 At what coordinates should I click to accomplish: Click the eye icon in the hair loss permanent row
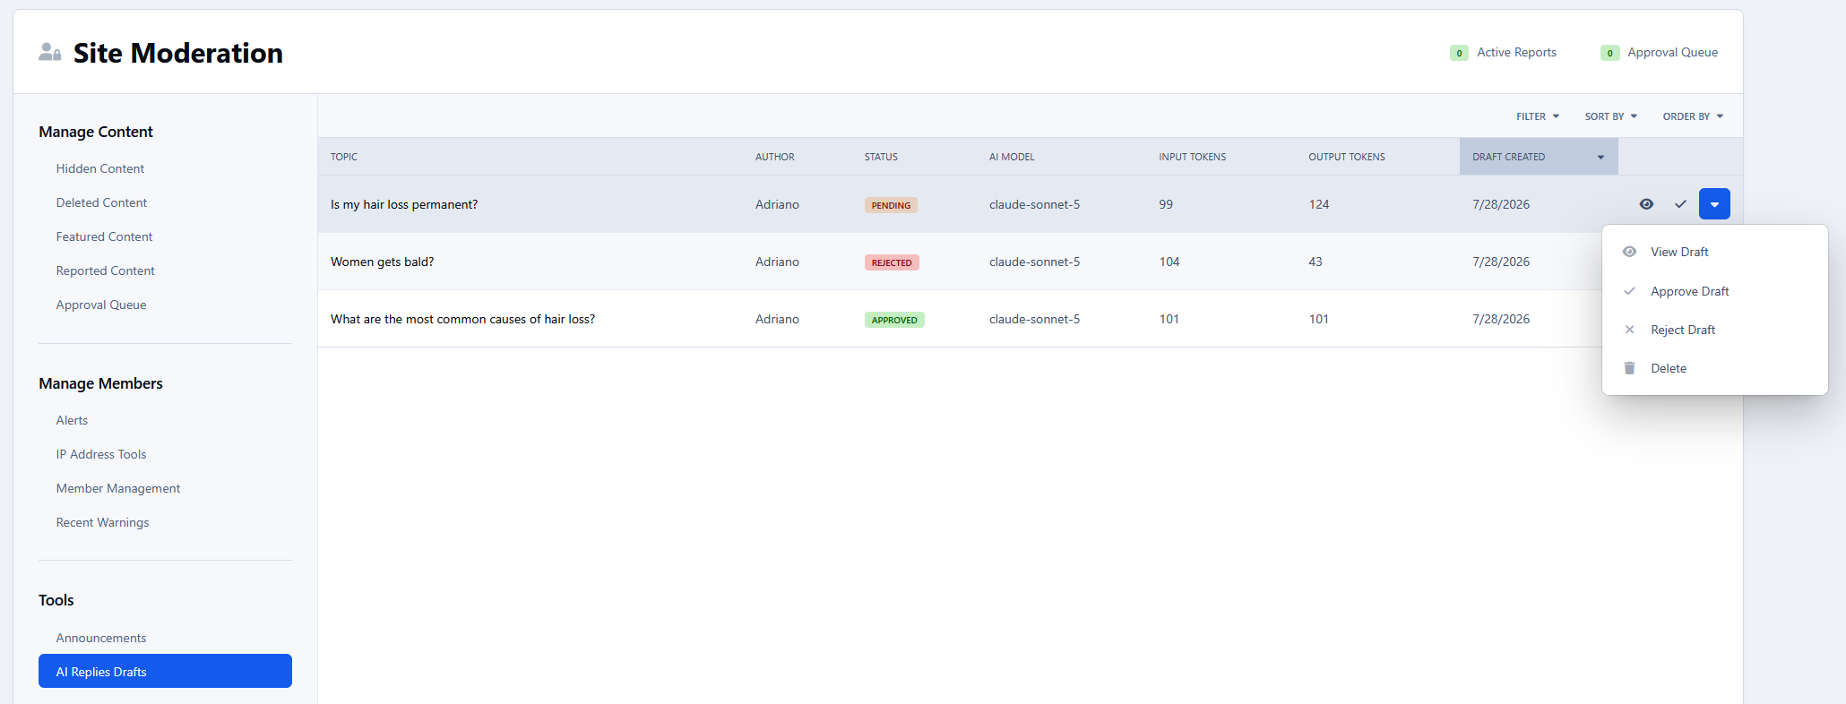coord(1646,204)
